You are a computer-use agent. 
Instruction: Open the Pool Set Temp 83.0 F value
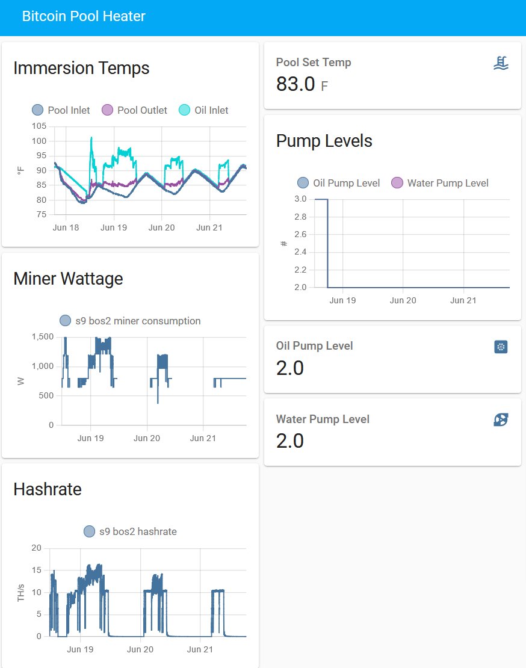click(x=302, y=84)
